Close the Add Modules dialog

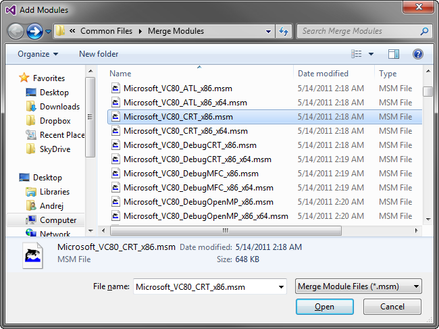pyautogui.click(x=419, y=7)
